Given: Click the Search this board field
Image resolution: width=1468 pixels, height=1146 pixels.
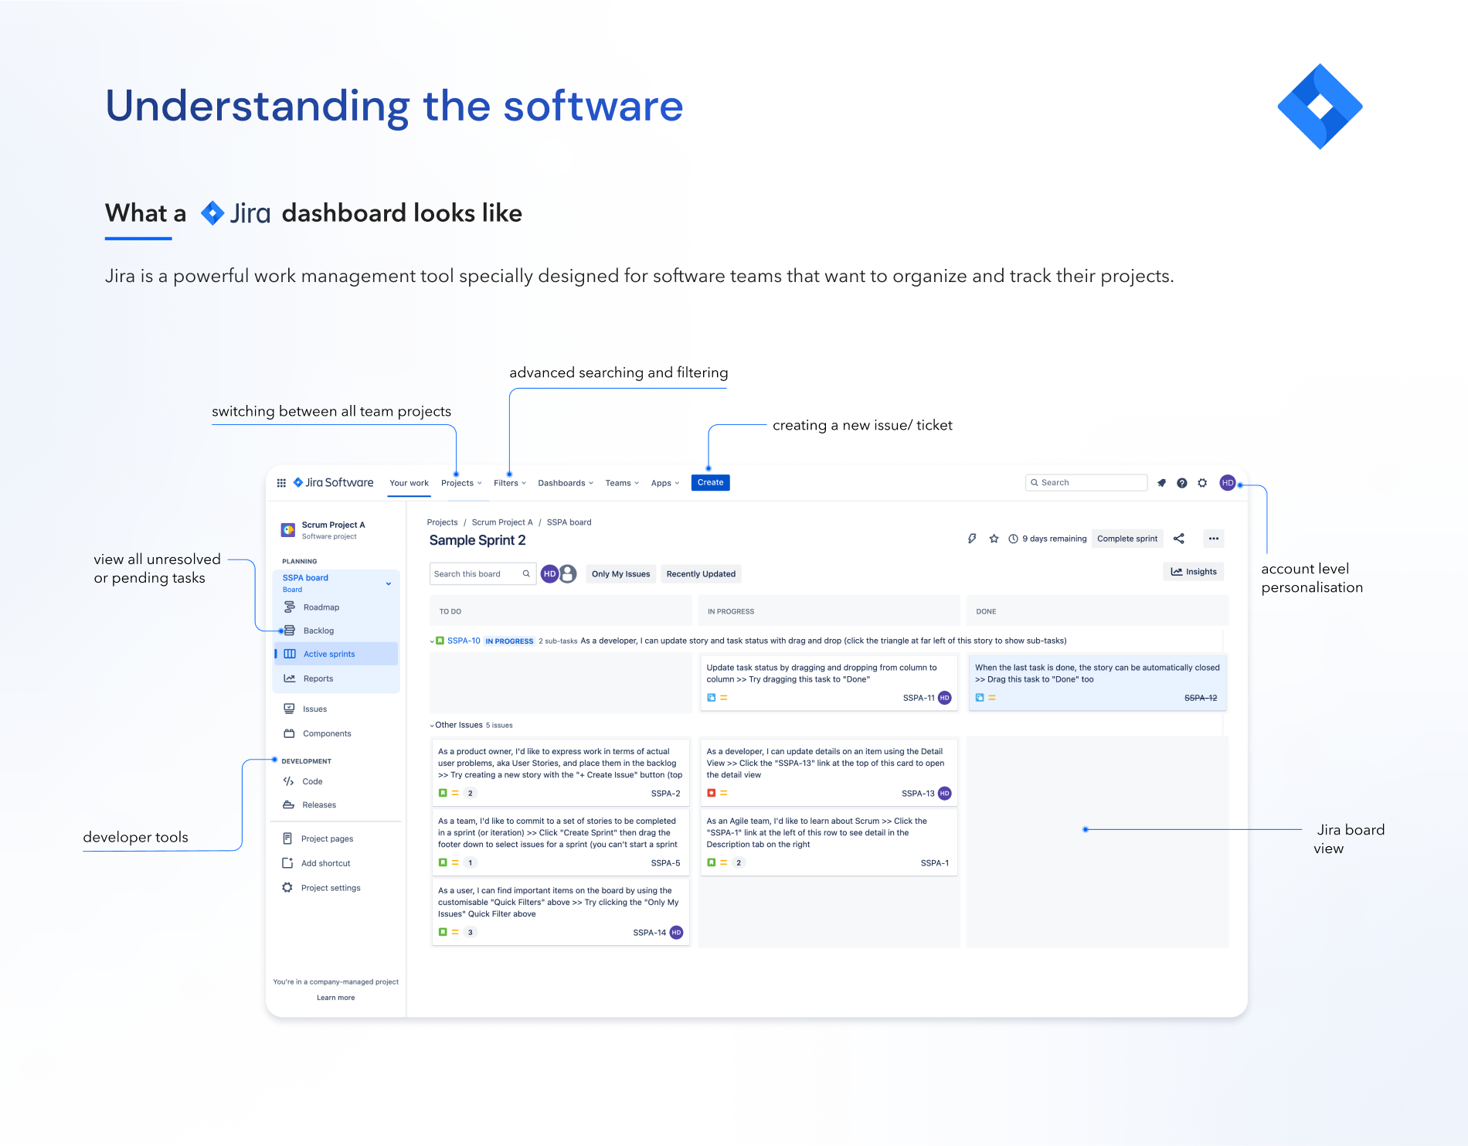Looking at the screenshot, I should 482,573.
